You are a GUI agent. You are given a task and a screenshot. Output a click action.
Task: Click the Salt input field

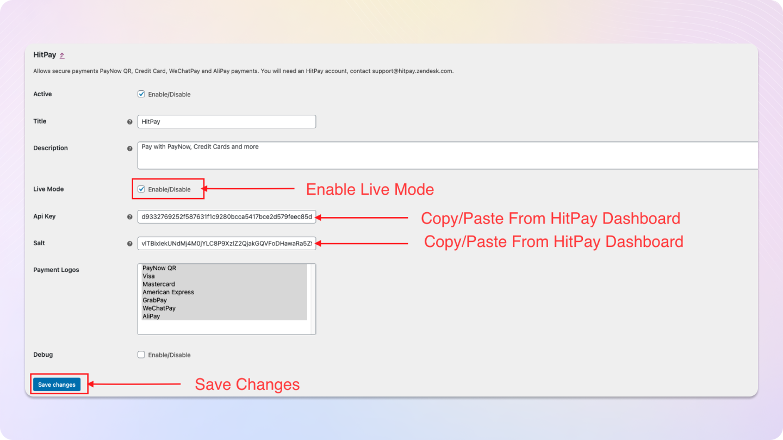click(227, 244)
